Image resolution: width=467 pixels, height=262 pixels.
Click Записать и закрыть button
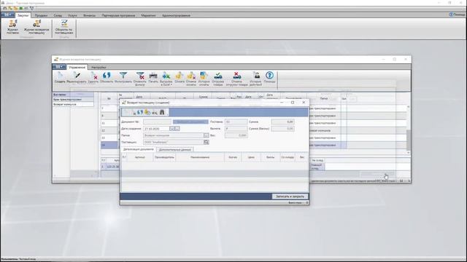pos(290,196)
